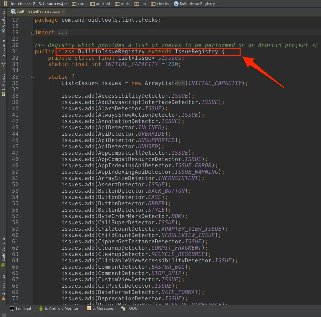Image resolution: width=321 pixels, height=317 pixels.
Task: Click 'DATE_FORMAT' constant on line 69
Action: 180,292
